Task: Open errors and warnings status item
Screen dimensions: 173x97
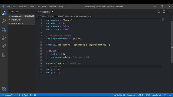Action: pos(23,95)
